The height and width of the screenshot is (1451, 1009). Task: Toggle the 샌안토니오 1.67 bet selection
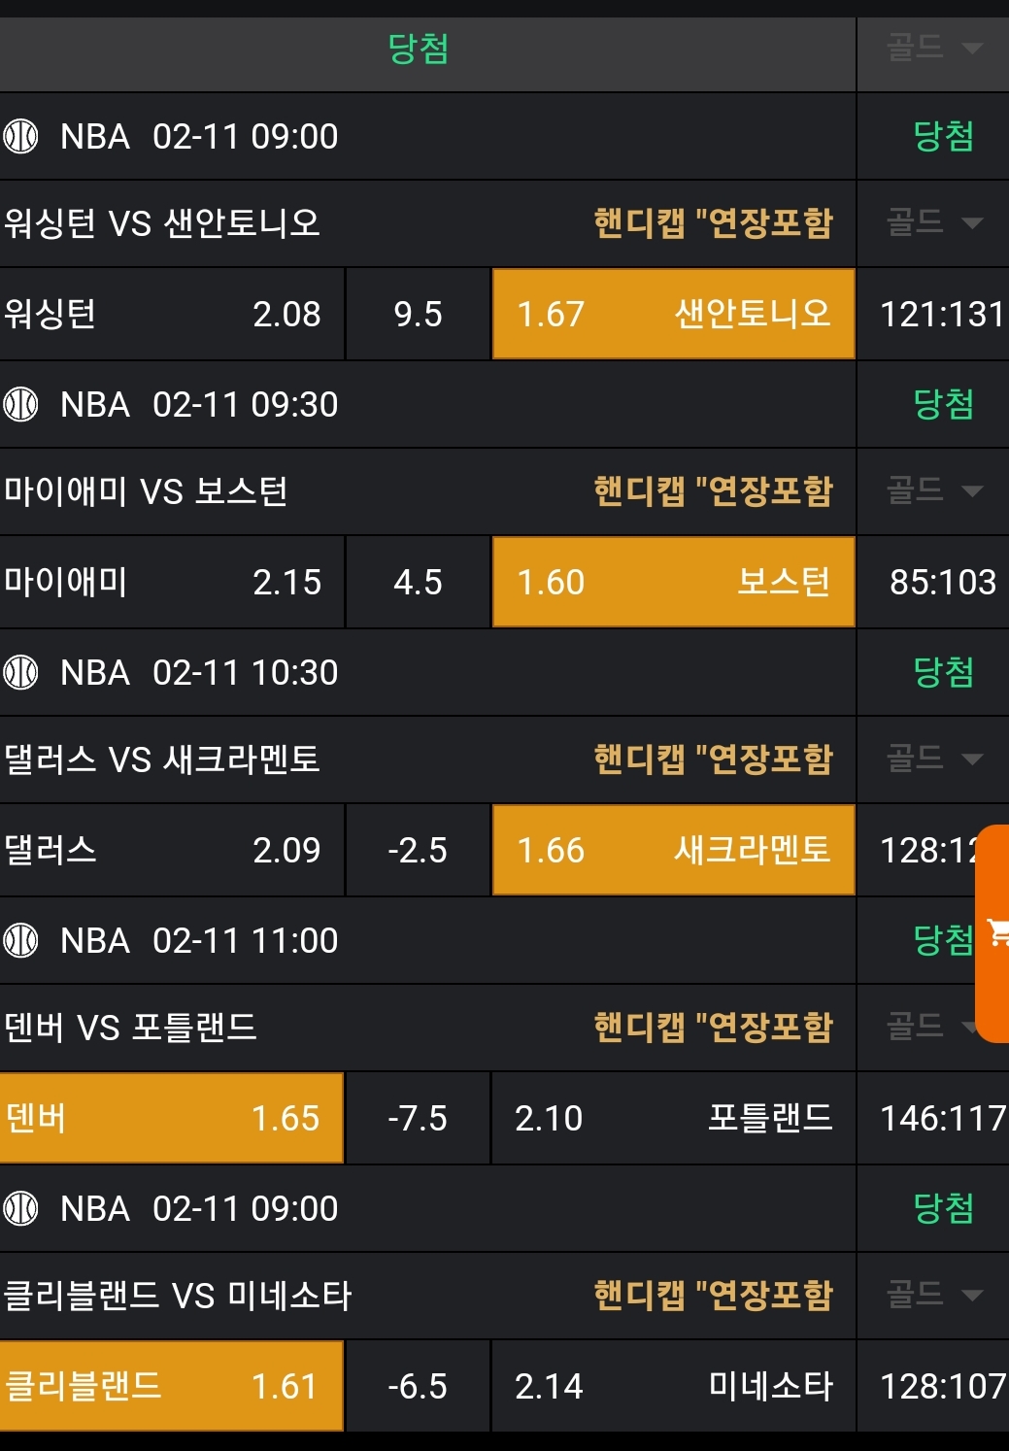(x=673, y=315)
